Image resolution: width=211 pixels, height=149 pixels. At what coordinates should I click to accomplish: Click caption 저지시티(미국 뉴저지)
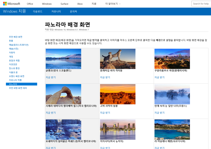(x=112, y=141)
